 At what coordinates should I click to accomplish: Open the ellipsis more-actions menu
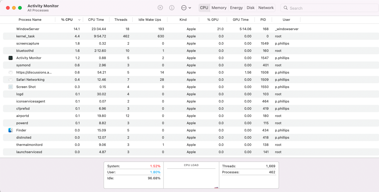pyautogui.click(x=186, y=8)
